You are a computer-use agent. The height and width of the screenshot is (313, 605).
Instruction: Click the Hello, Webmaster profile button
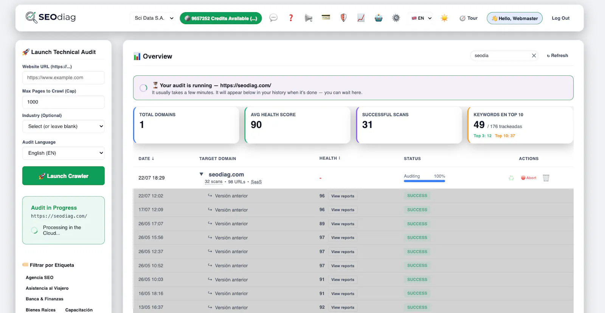pos(515,18)
